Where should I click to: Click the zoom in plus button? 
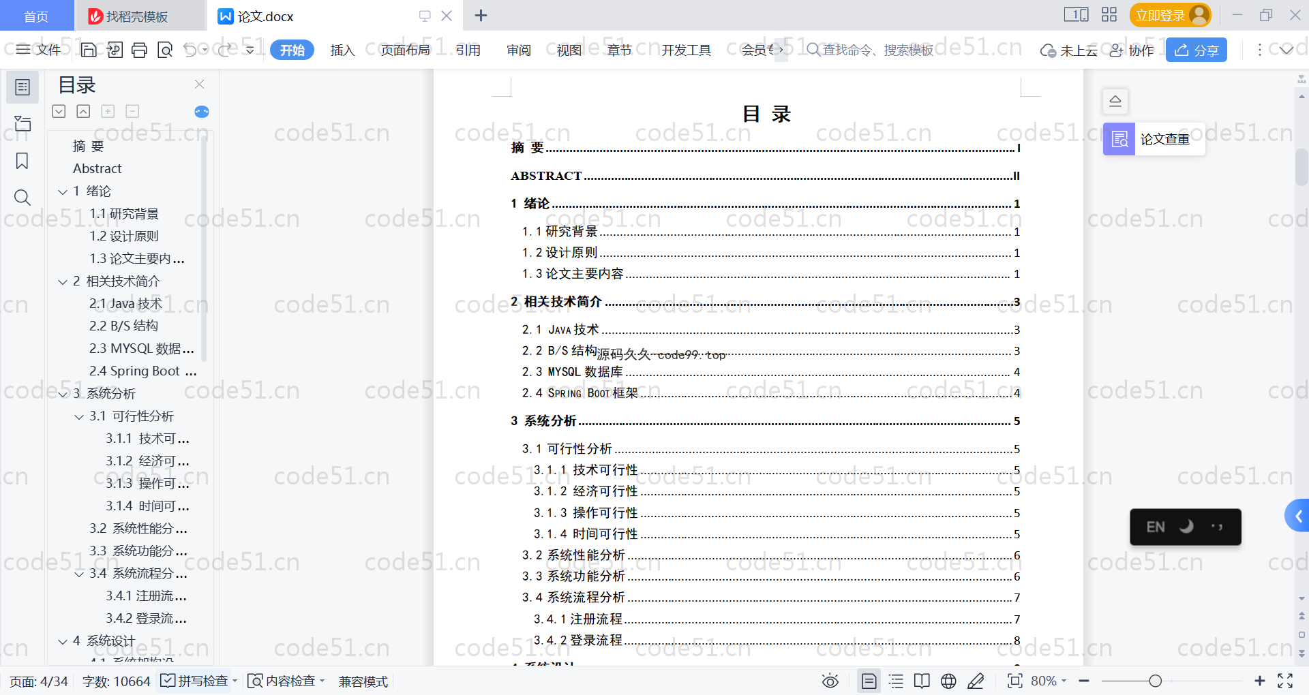[1260, 681]
